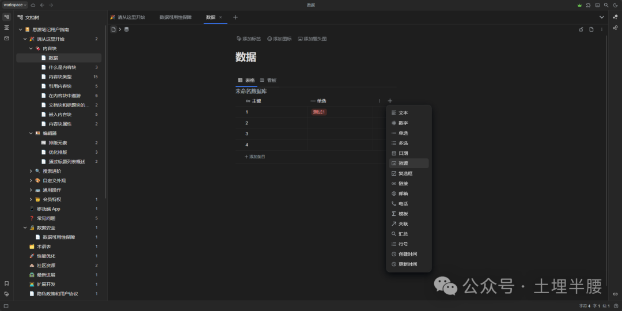The width and height of the screenshot is (622, 311).
Task: Open global search magnifier icon
Action: click(606, 5)
